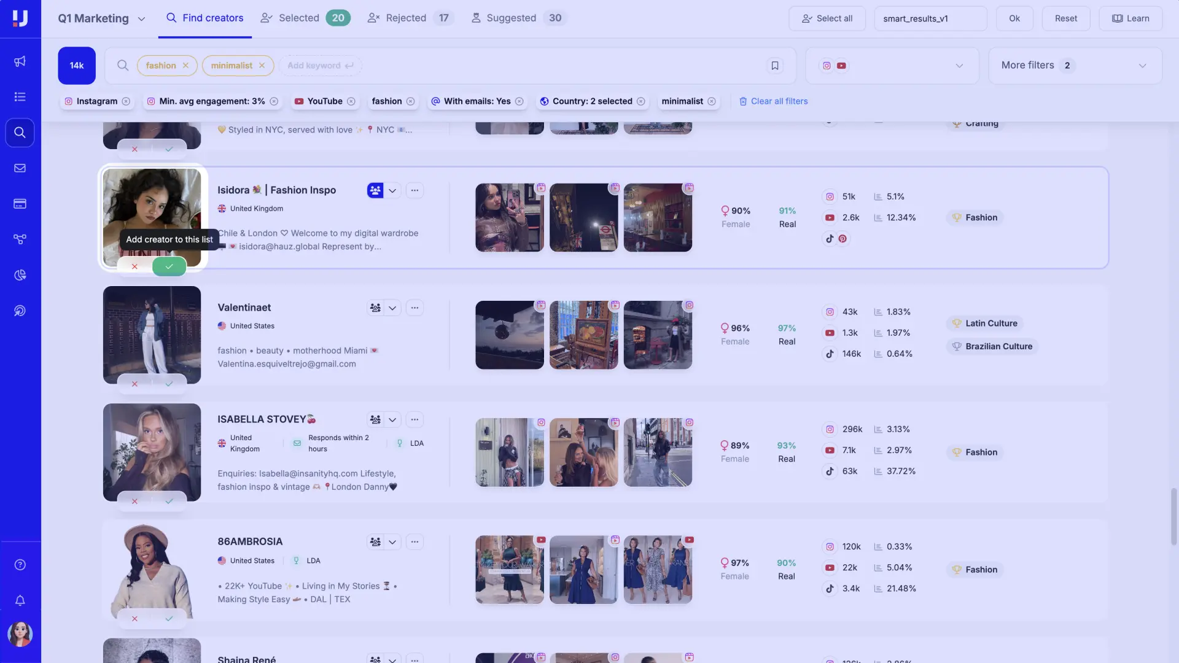Open the platform selector dropdown
The height and width of the screenshot is (663, 1179).
(892, 66)
